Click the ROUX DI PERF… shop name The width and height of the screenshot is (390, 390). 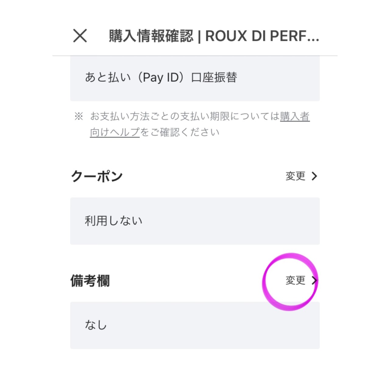[x=262, y=36]
